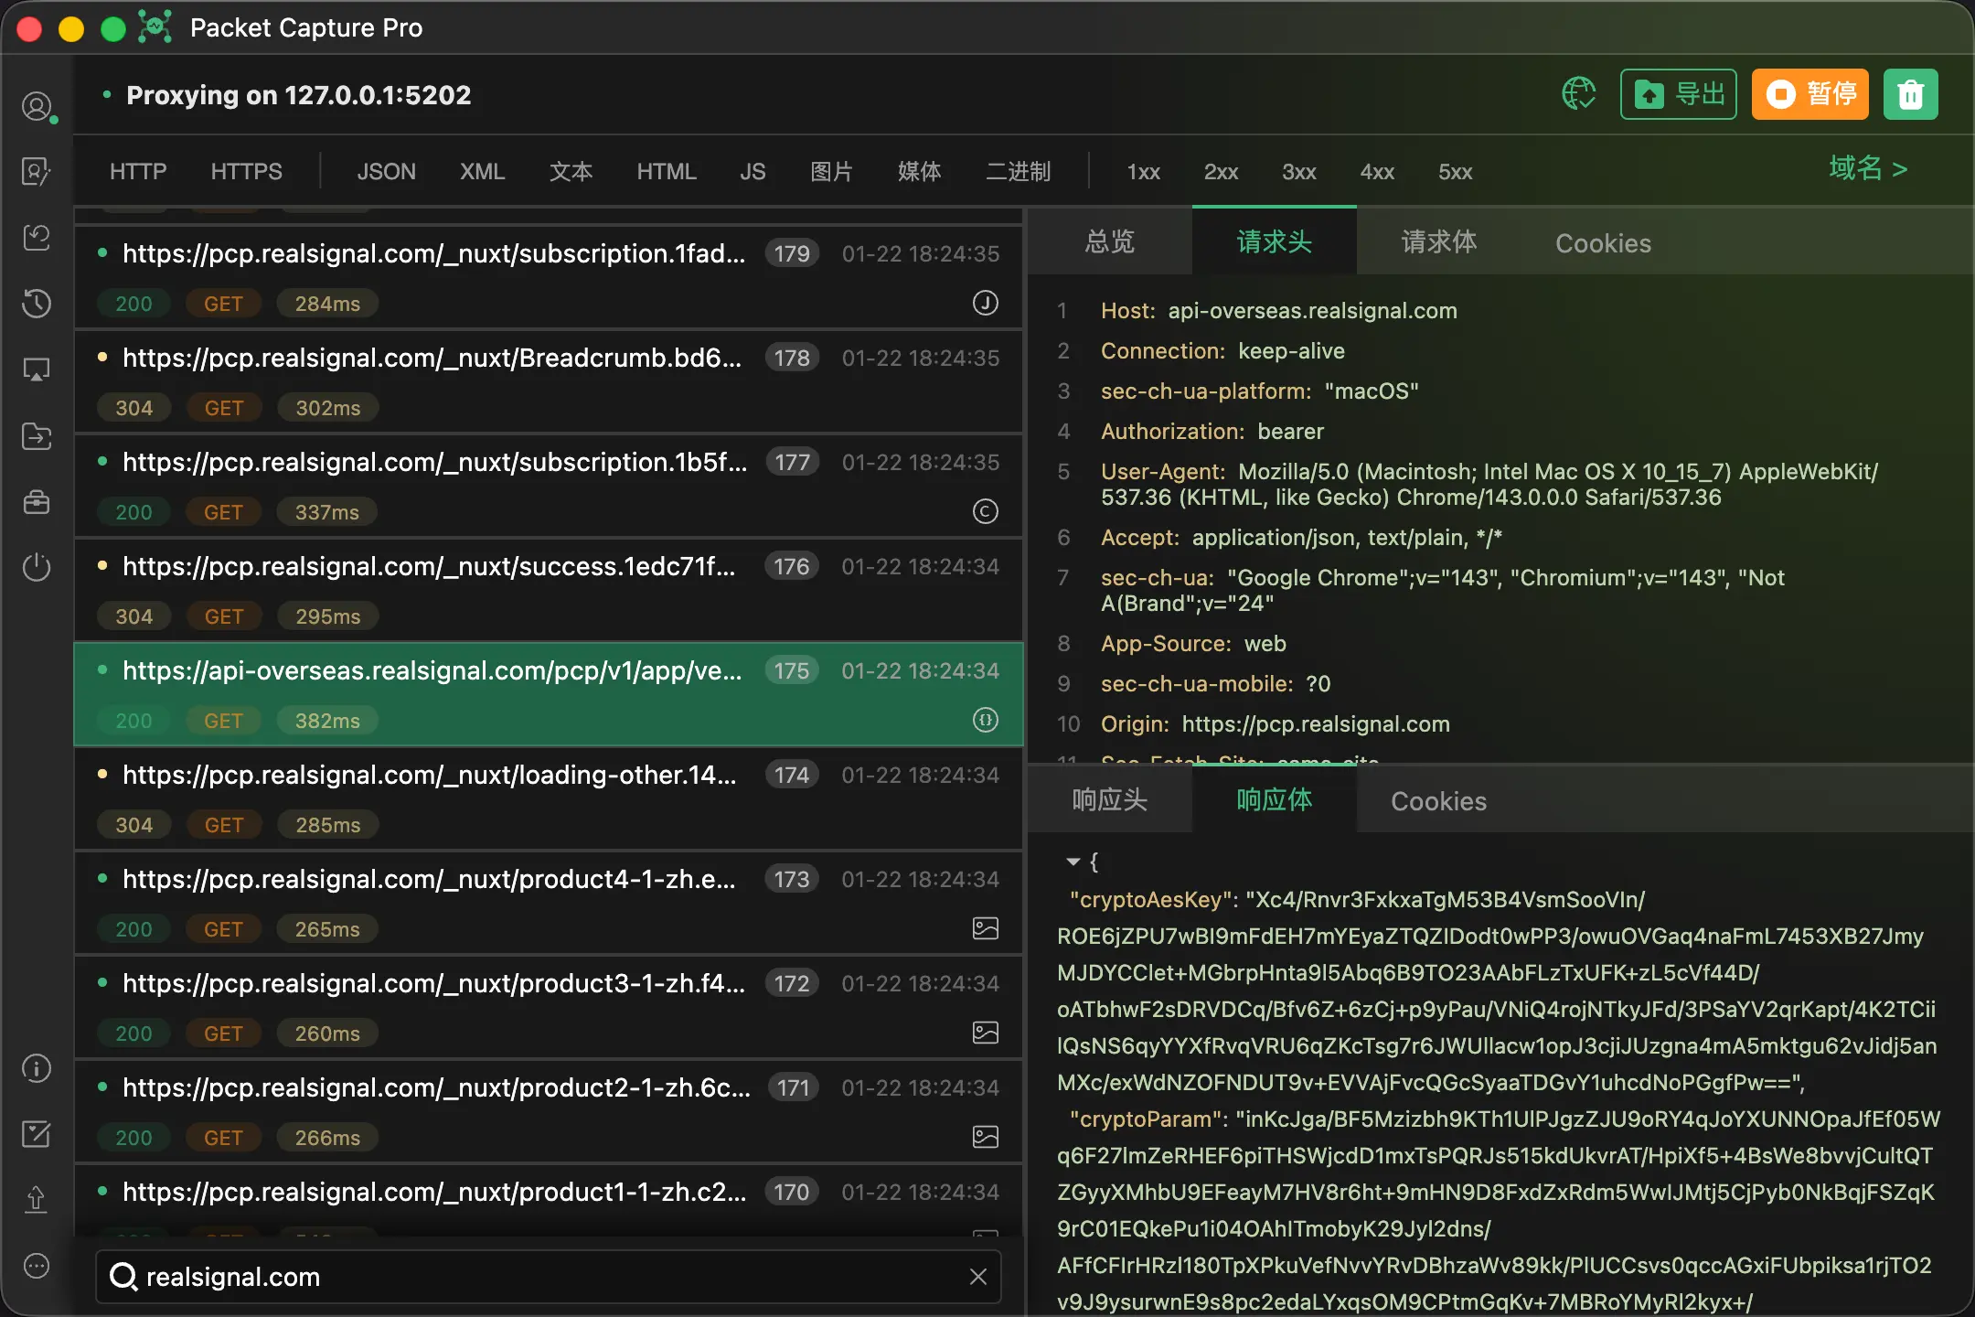
Task: Click the 'Proxying on 127.0.0.1:5202' status text
Action: tap(299, 94)
